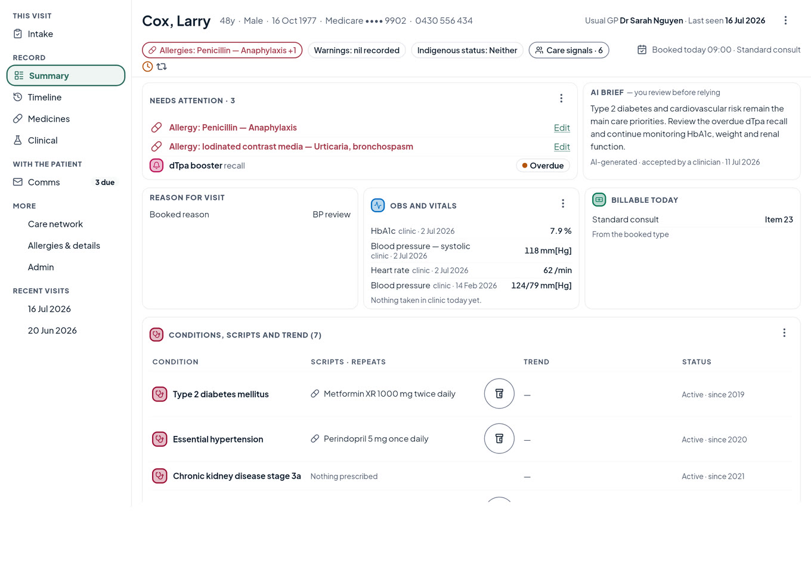Screen dimensions: 811x563
Task: Click the Timeline history icon
Action: (18, 97)
